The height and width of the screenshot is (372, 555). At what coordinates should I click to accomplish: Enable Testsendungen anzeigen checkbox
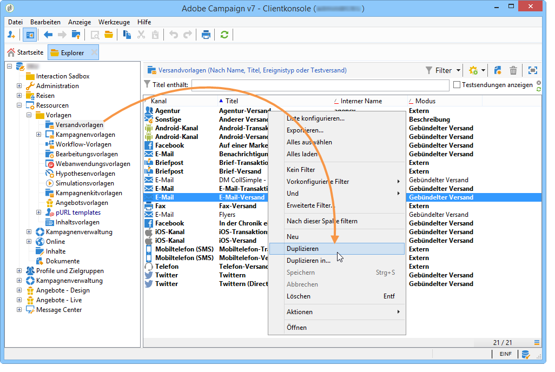(457, 84)
